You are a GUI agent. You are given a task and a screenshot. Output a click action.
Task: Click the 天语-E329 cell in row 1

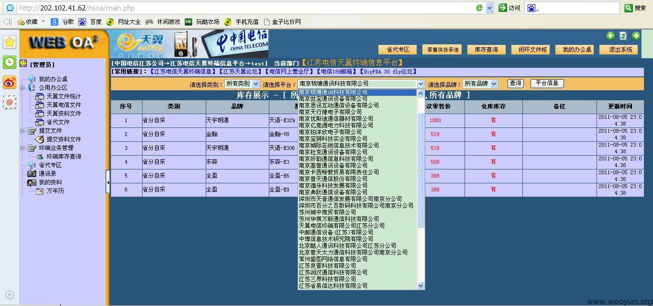(x=282, y=121)
